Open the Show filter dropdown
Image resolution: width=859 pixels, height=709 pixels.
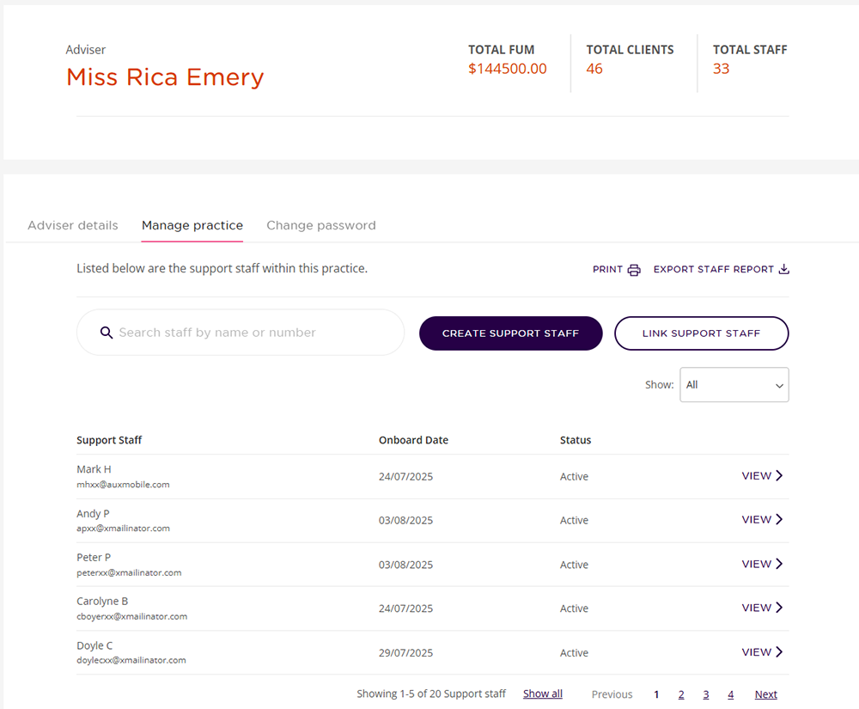coord(734,385)
